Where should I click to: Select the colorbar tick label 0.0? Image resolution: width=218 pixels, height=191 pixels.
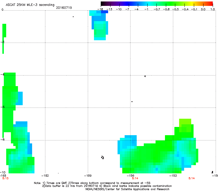point(203,9)
